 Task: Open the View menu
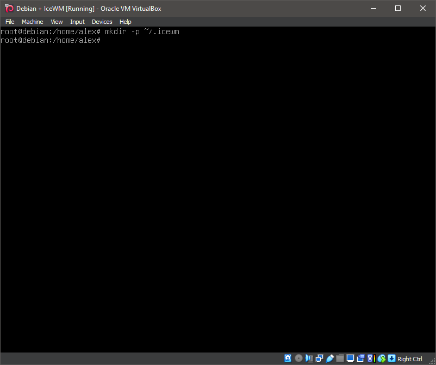click(57, 22)
